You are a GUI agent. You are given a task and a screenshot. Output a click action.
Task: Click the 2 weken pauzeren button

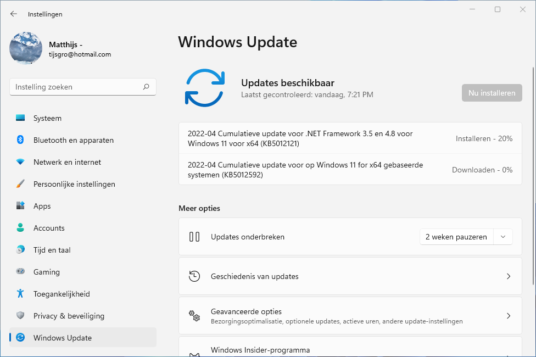pos(456,237)
